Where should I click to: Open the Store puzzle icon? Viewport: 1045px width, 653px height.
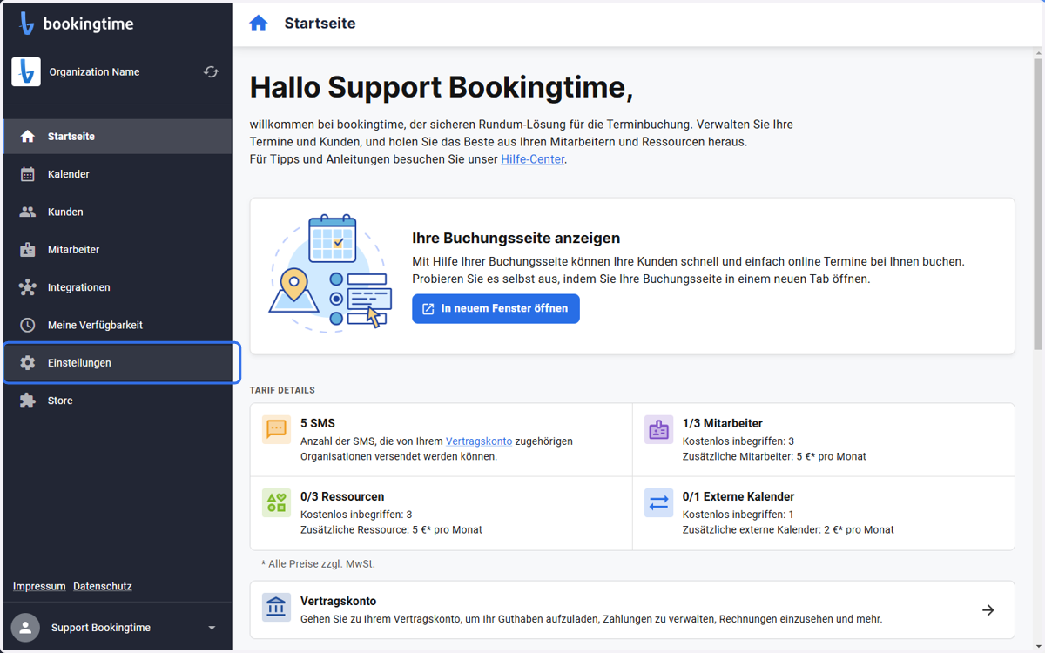(28, 401)
